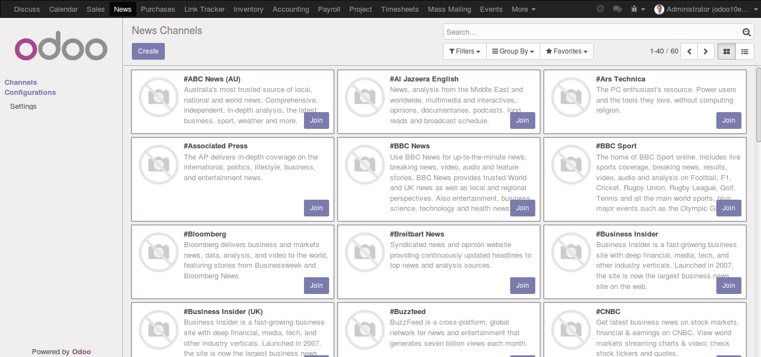Click the #BBC News channel image placeholder

(x=365, y=163)
